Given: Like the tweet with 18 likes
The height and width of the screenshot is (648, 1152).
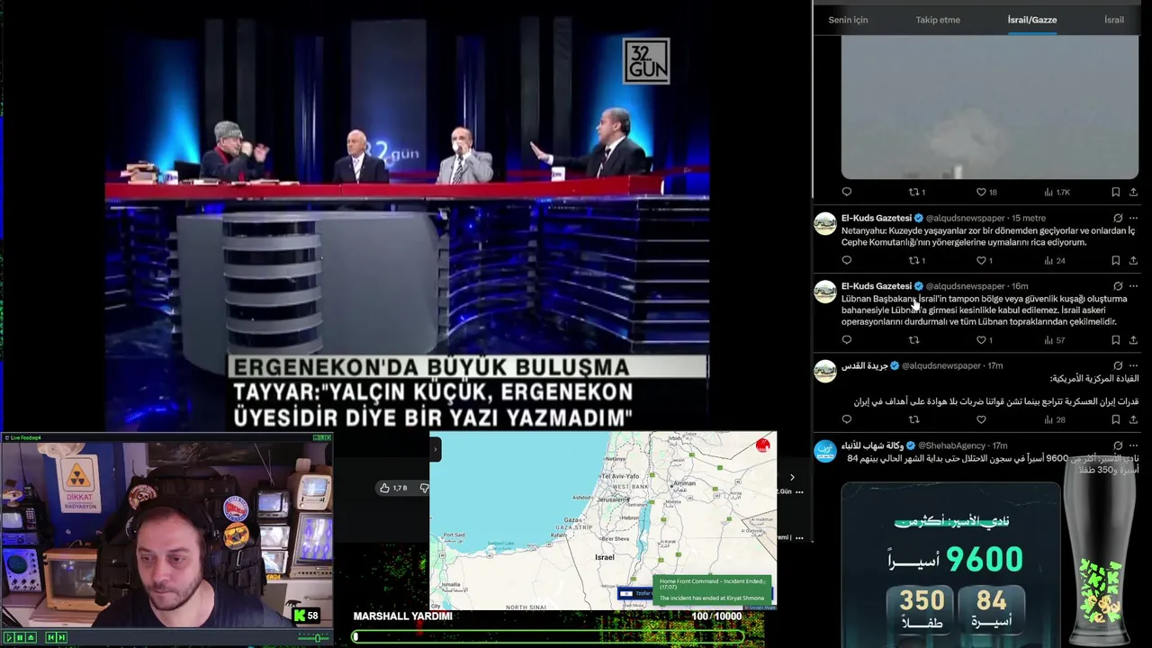Looking at the screenshot, I should 986,192.
